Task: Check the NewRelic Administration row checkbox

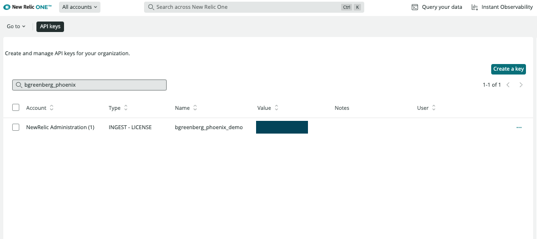Action: pos(16,128)
